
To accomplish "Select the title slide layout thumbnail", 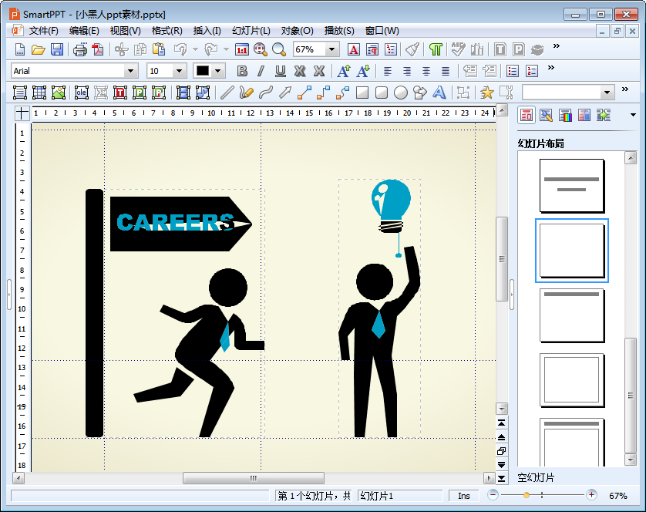I will 572,186.
